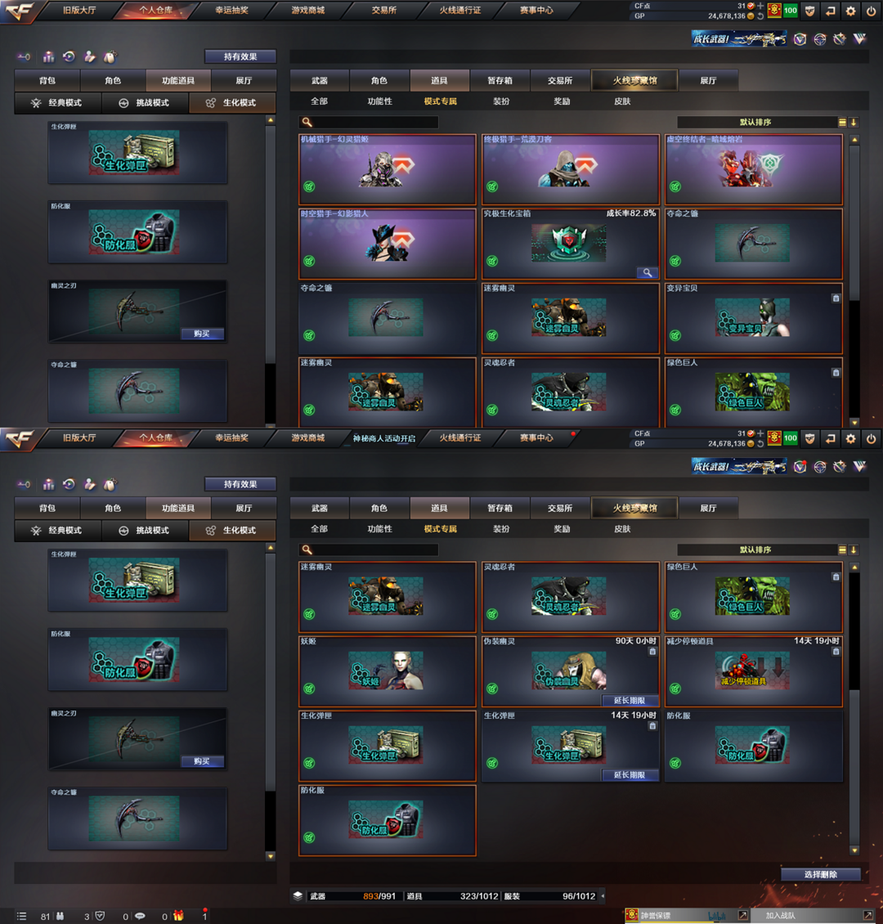The image size is (883, 924).
Task: Select the 时空猎手-幻影猎人 character card
Action: pos(387,244)
